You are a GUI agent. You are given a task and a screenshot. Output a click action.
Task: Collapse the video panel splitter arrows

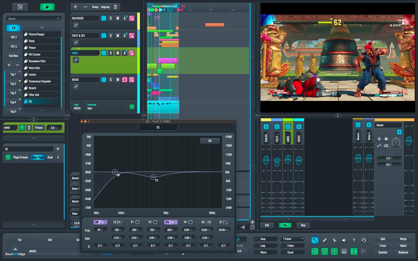point(338,115)
